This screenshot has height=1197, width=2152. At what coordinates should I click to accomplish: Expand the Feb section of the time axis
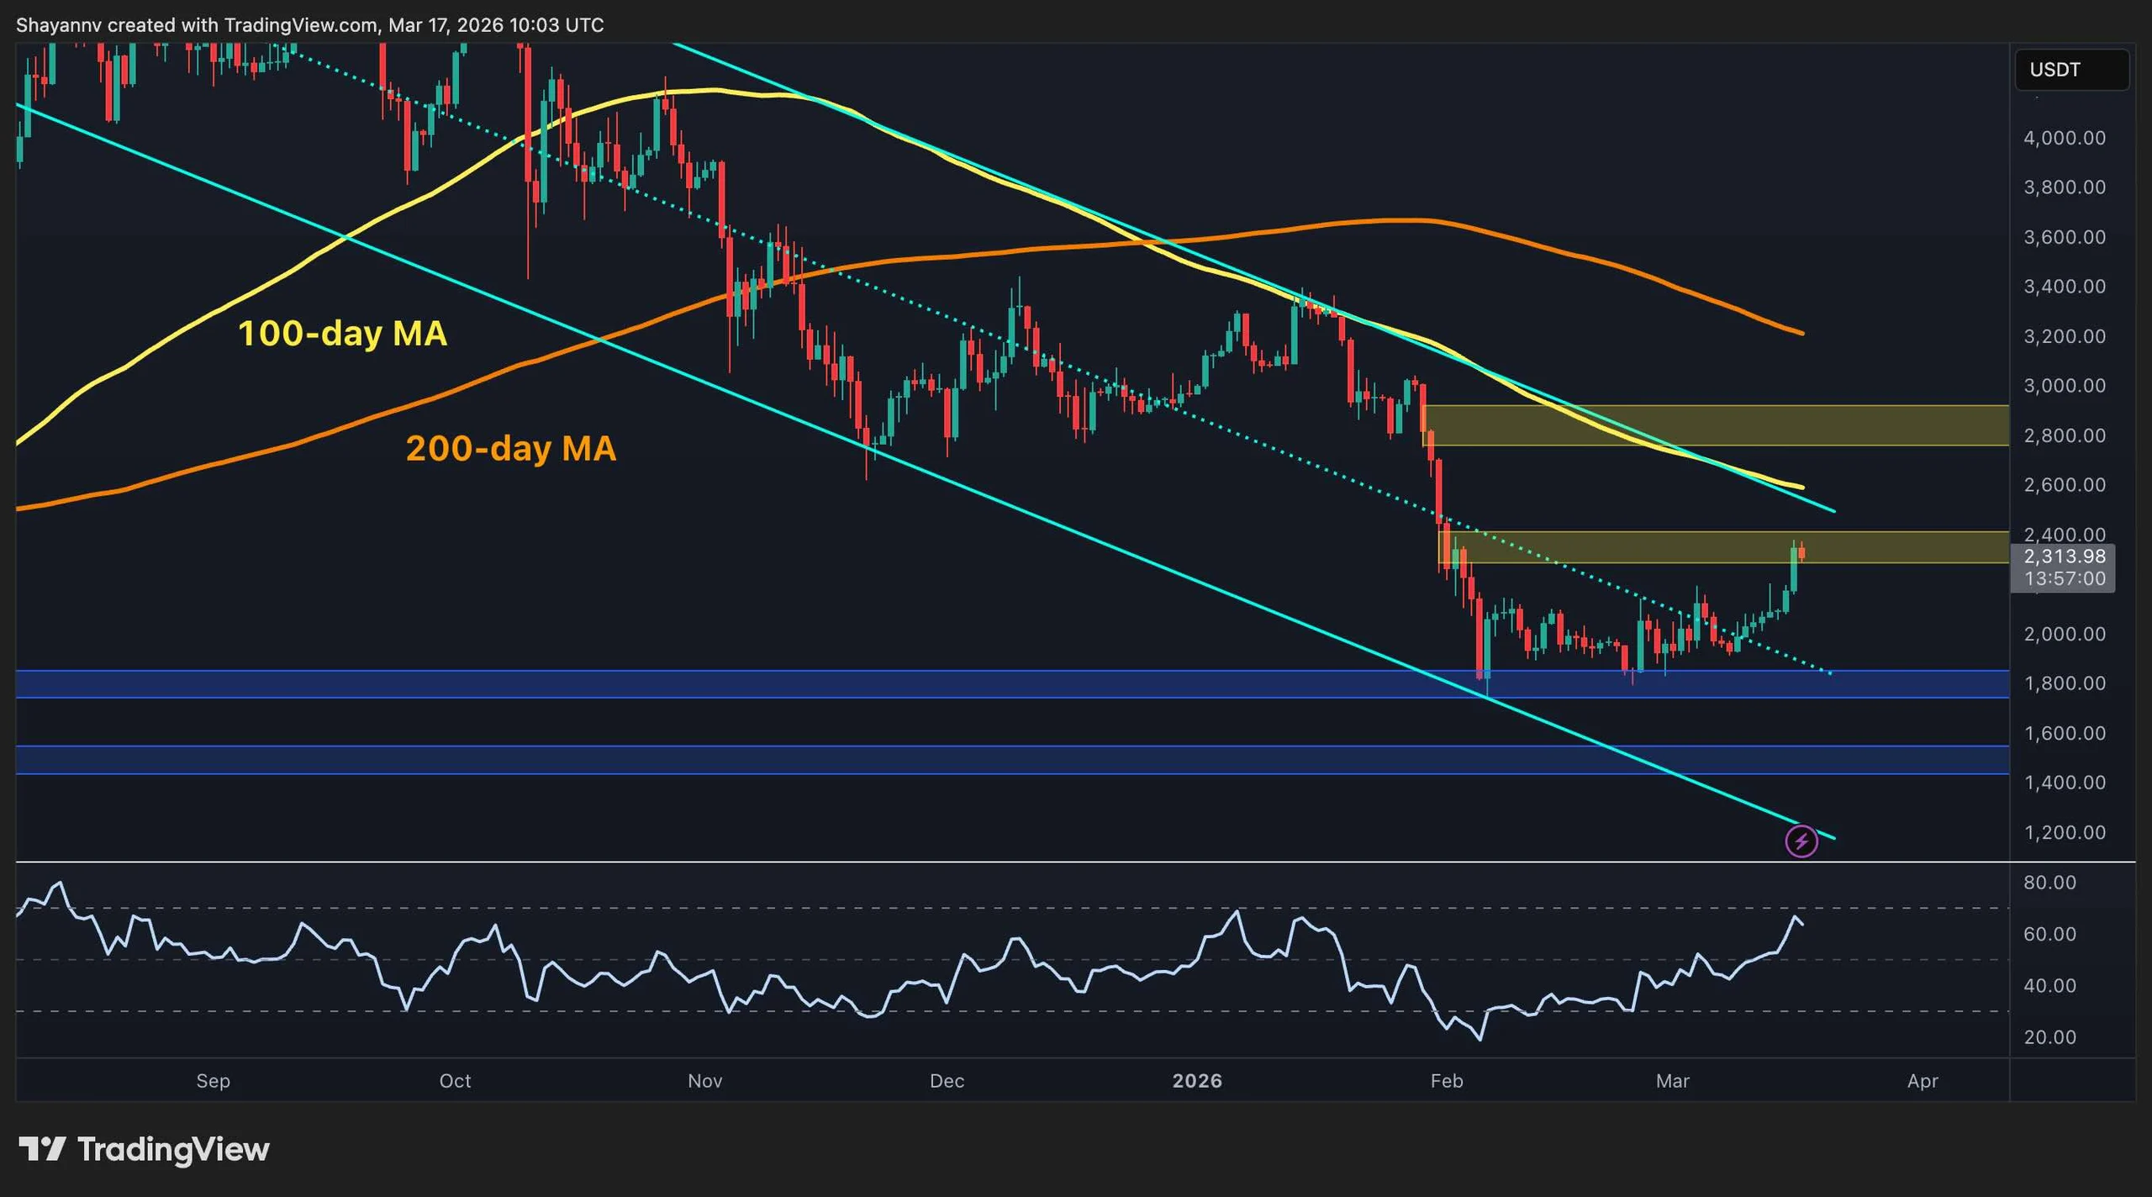[1448, 1082]
